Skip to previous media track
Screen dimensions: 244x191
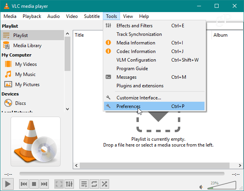click(x=24, y=184)
